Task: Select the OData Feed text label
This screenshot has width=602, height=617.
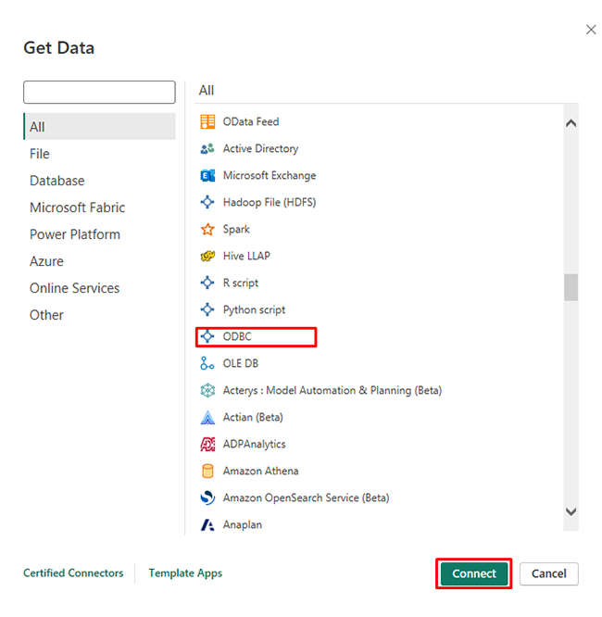Action: (251, 121)
